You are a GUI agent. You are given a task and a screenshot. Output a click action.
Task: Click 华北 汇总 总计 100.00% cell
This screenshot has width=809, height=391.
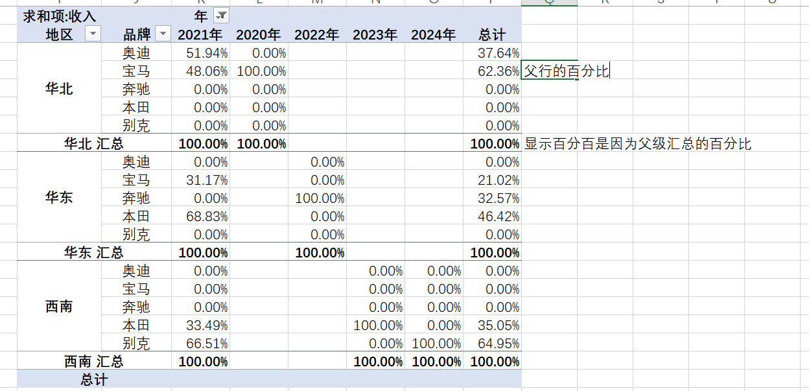click(x=492, y=143)
